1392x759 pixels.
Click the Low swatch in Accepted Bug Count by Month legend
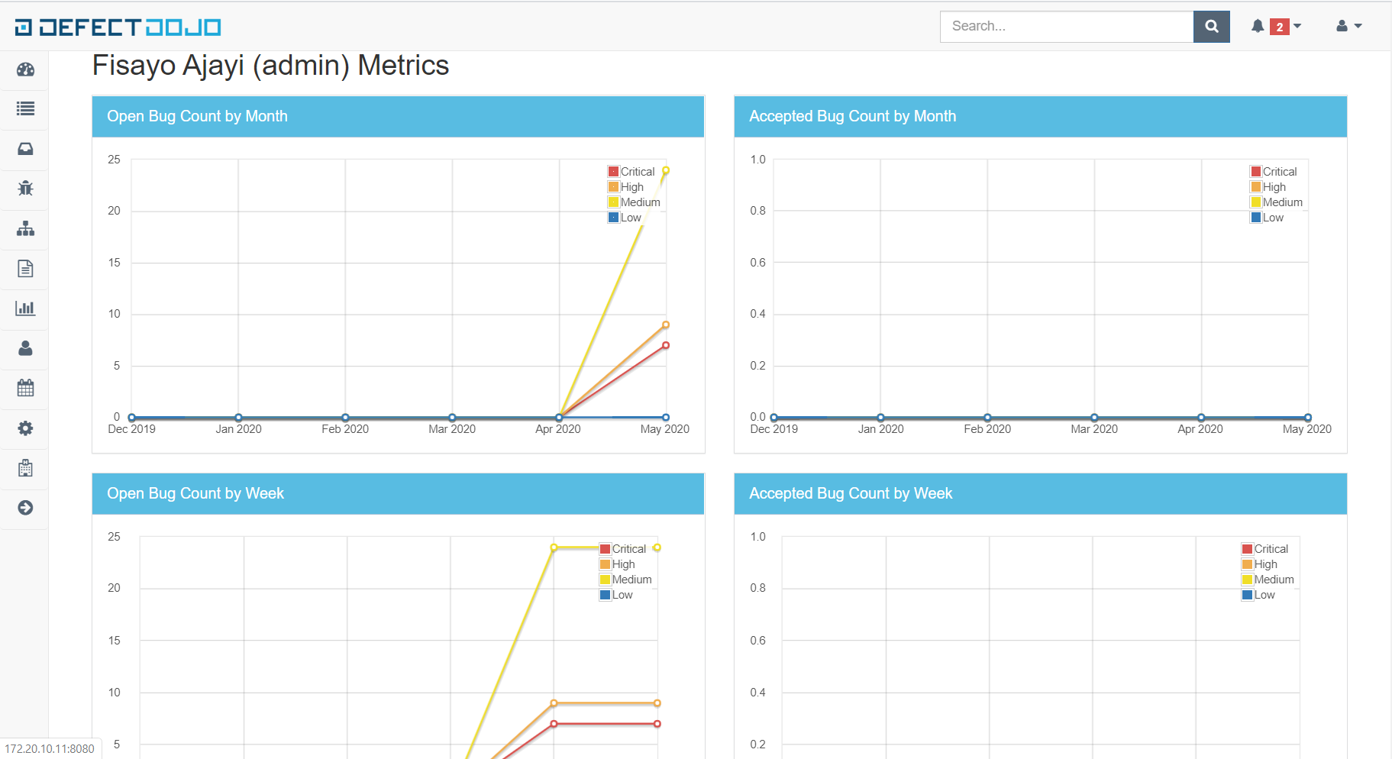click(1255, 218)
